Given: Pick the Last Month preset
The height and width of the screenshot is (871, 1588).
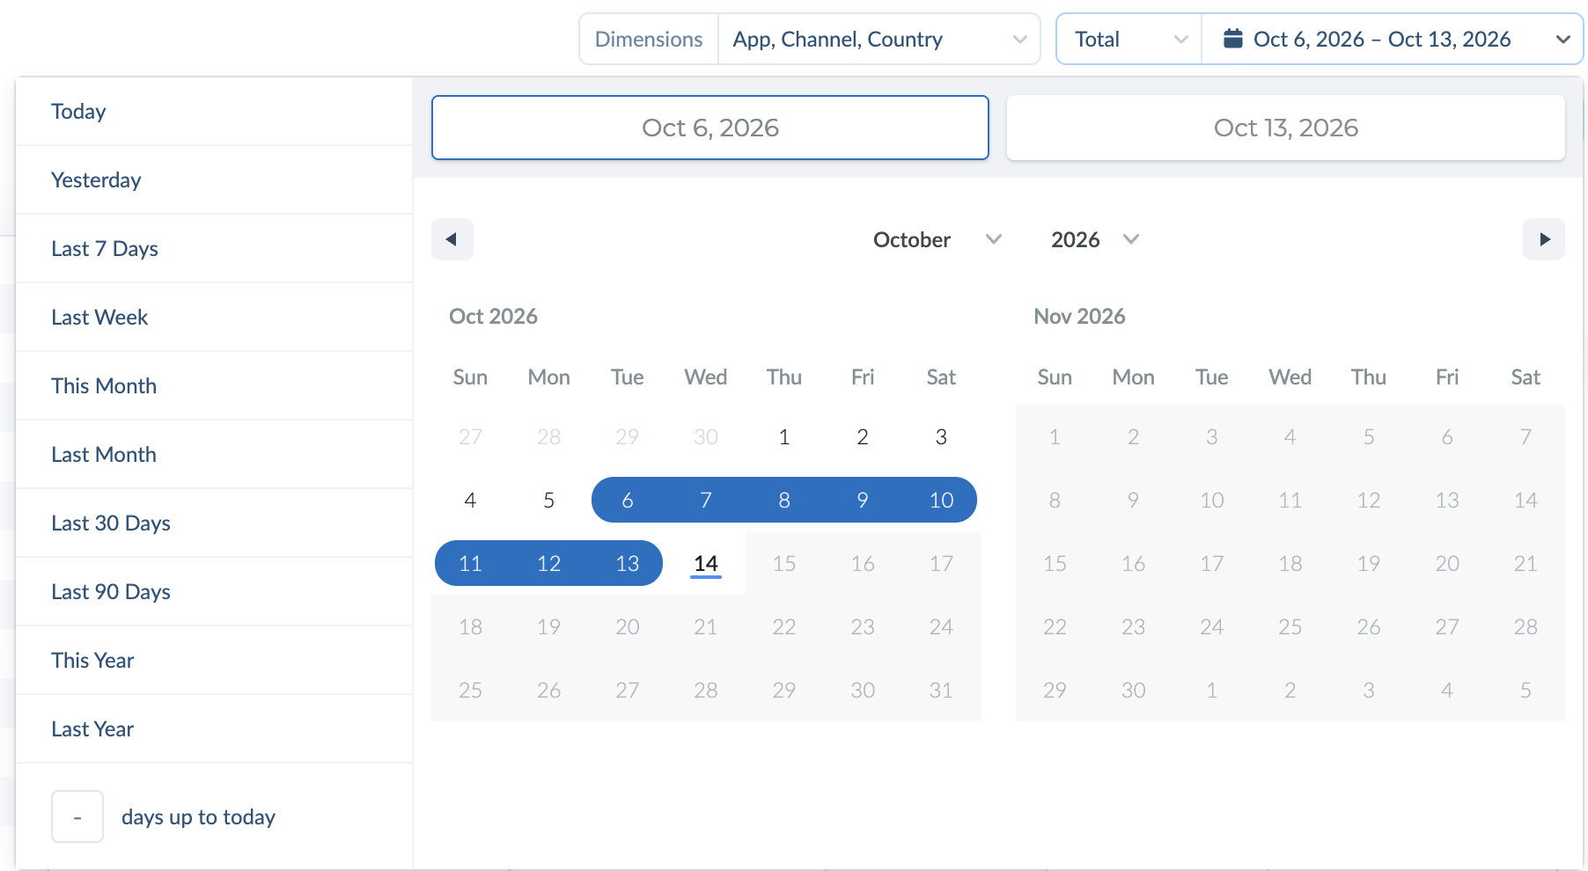Looking at the screenshot, I should point(214,454).
